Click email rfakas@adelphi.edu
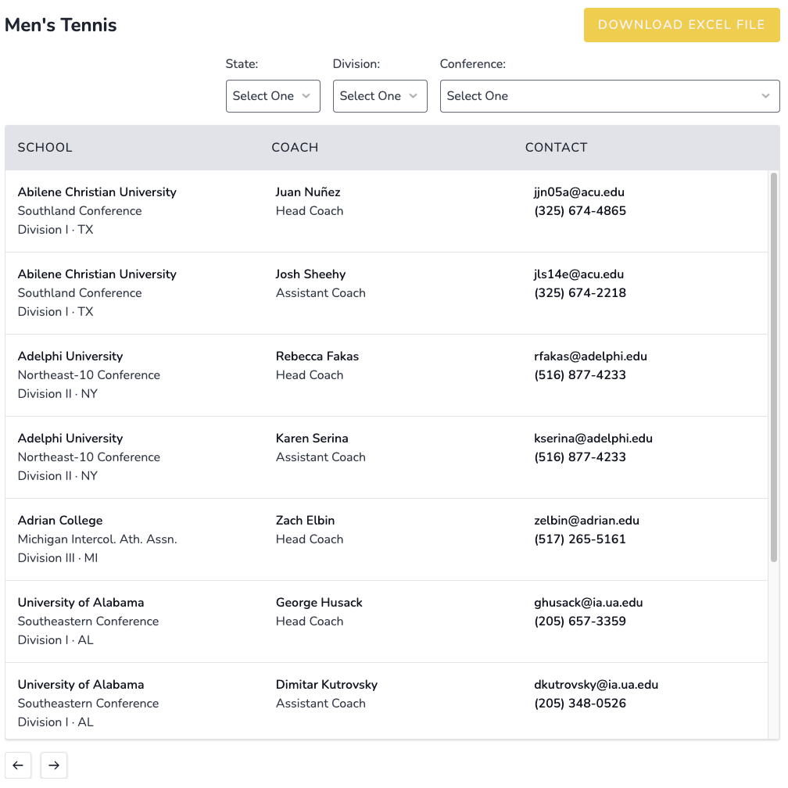 click(x=590, y=356)
